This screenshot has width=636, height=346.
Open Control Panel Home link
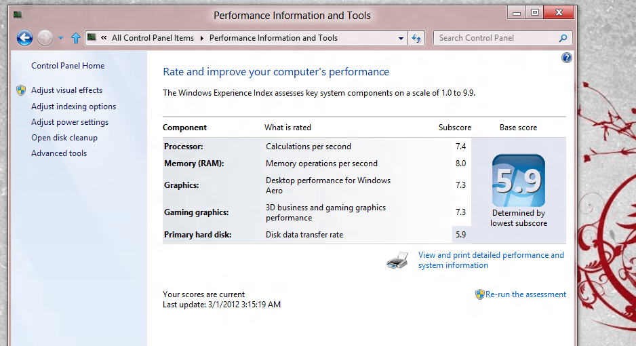coord(68,66)
